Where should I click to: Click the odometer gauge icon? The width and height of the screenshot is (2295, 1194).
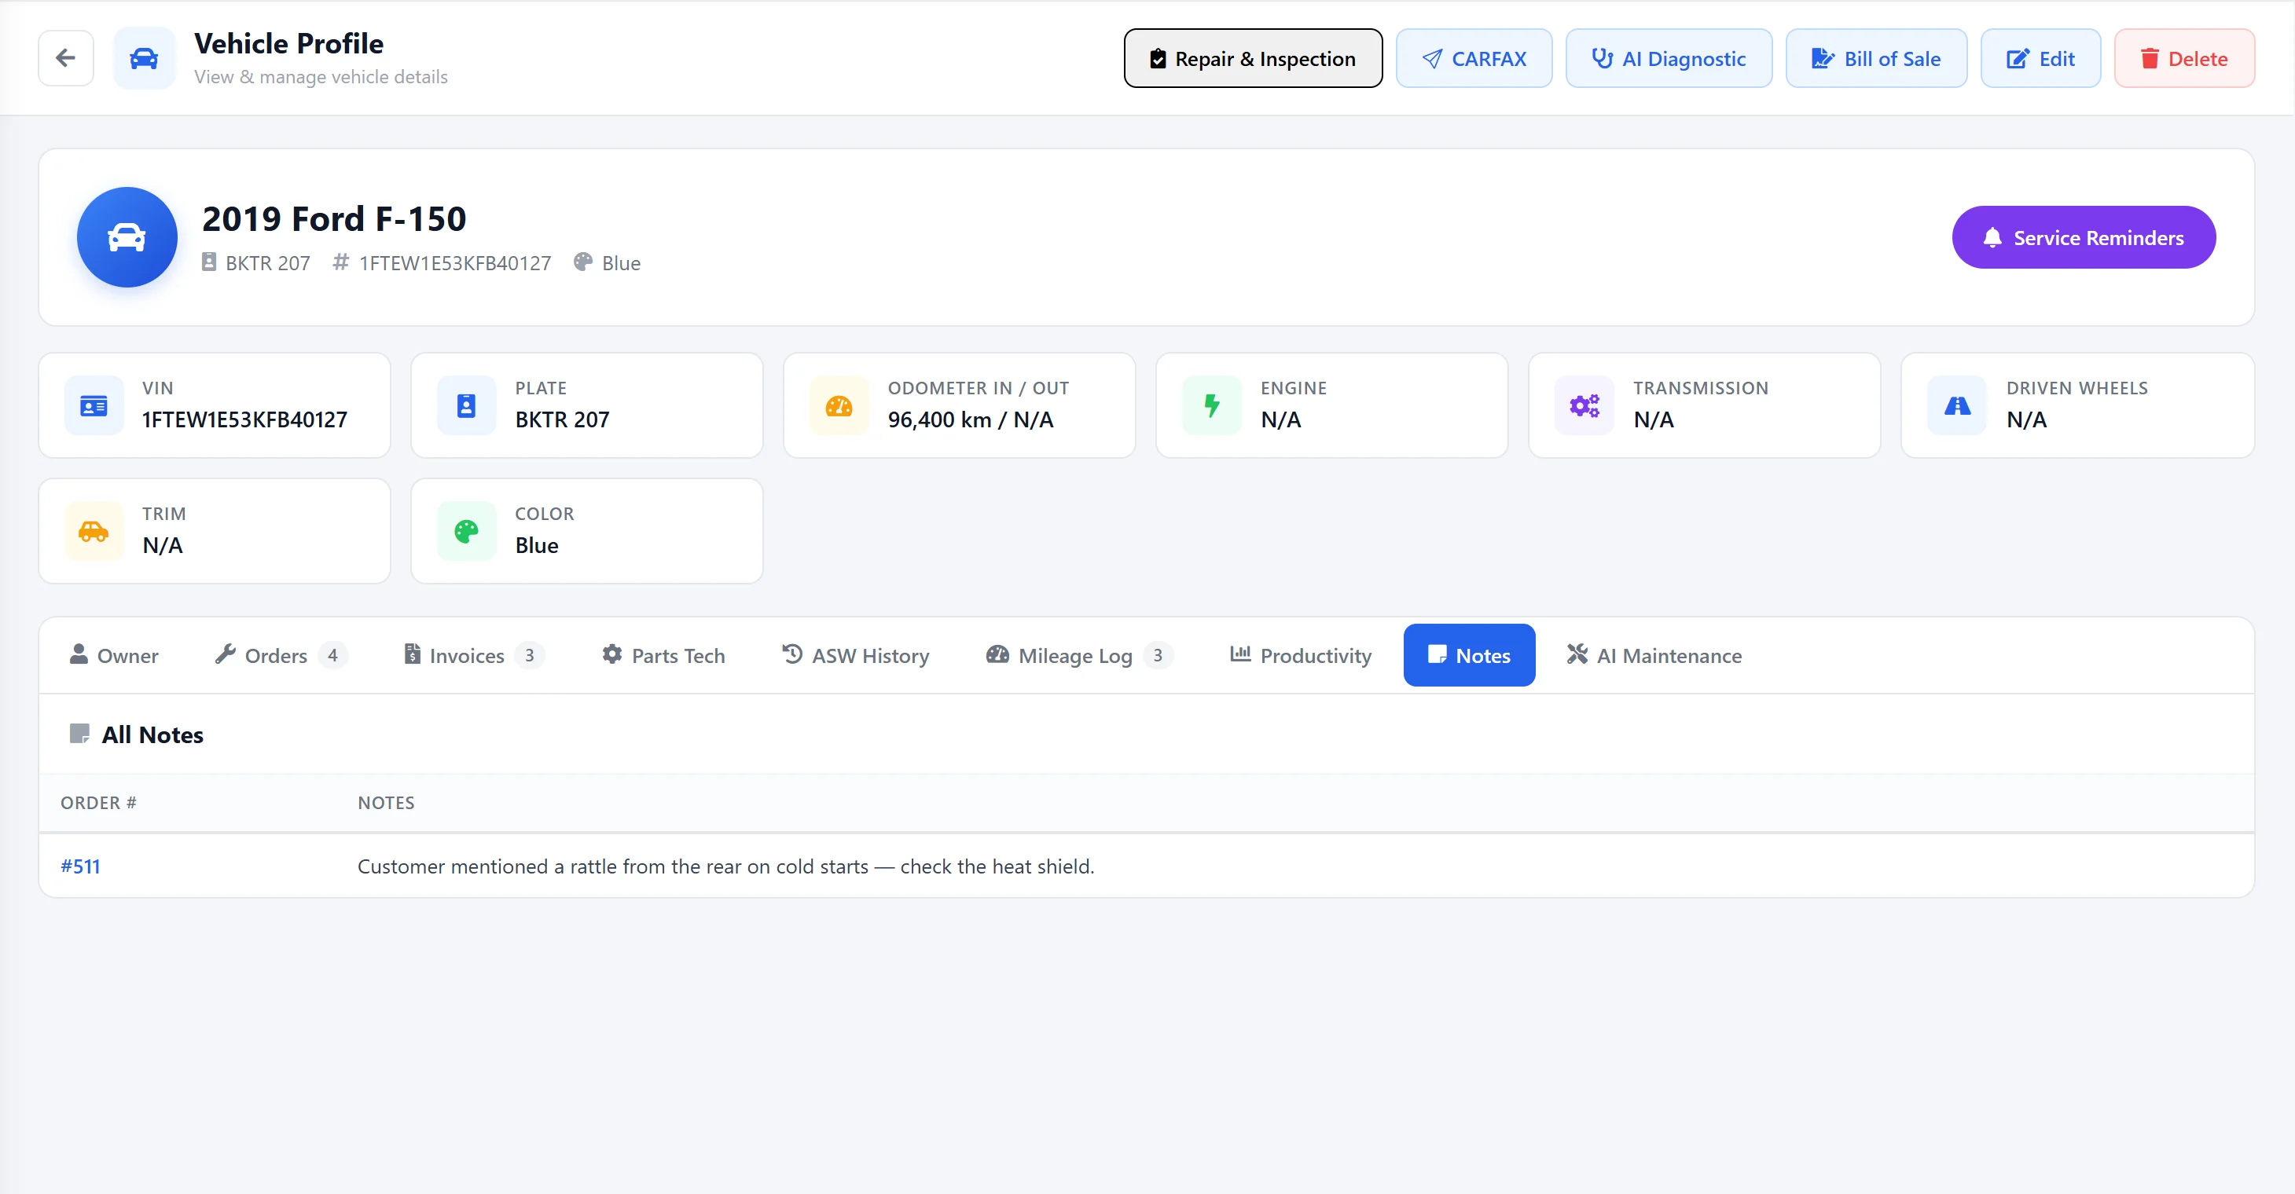pyautogui.click(x=839, y=406)
